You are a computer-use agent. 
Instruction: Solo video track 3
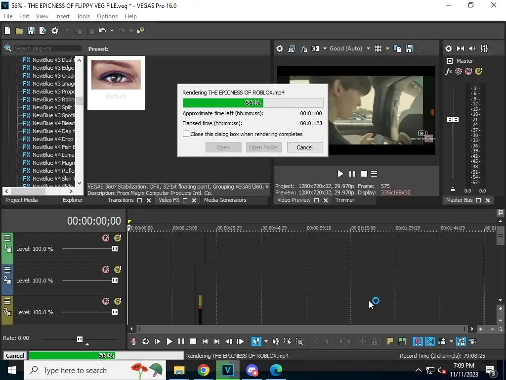(118, 301)
